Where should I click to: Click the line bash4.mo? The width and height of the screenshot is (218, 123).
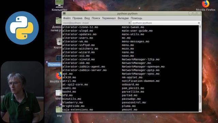pyautogui.click(x=69, y=92)
